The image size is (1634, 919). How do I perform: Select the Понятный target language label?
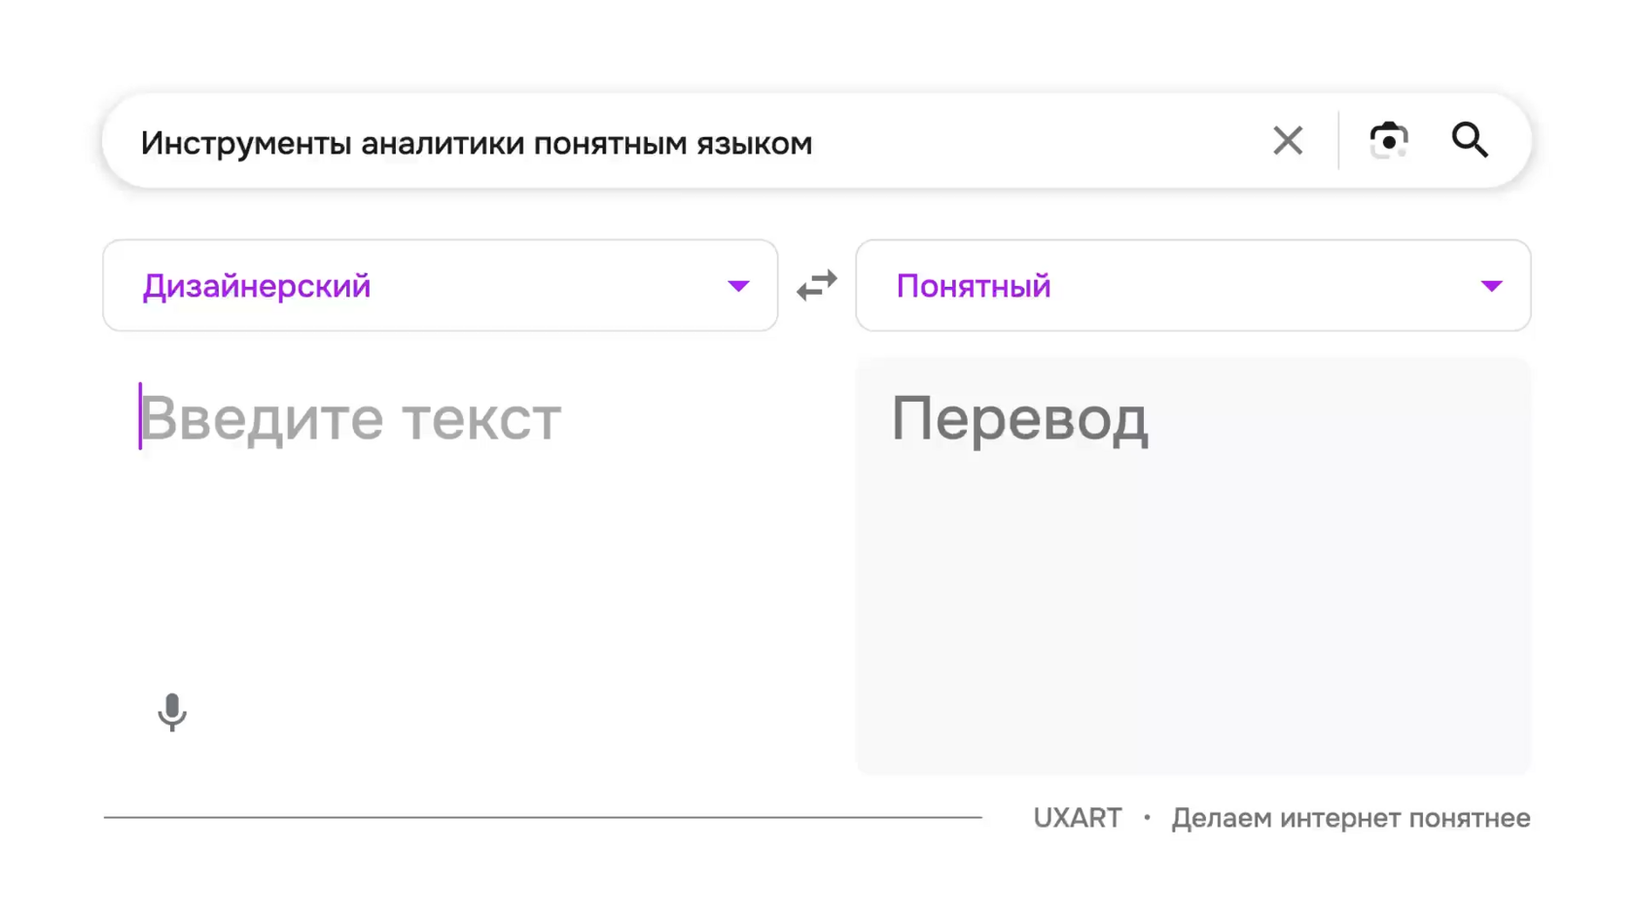click(973, 286)
